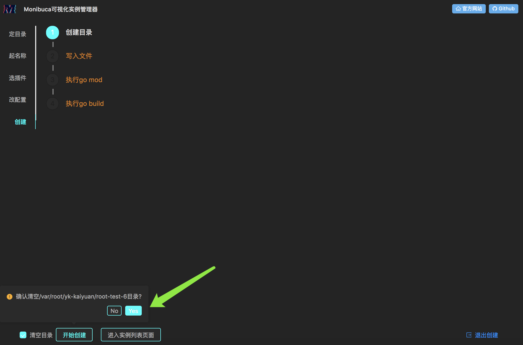Click the step 1 circle icon
Screen dimensions: 523x345
tap(53, 33)
